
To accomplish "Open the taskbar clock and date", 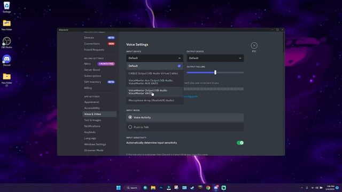I will 330,188.
